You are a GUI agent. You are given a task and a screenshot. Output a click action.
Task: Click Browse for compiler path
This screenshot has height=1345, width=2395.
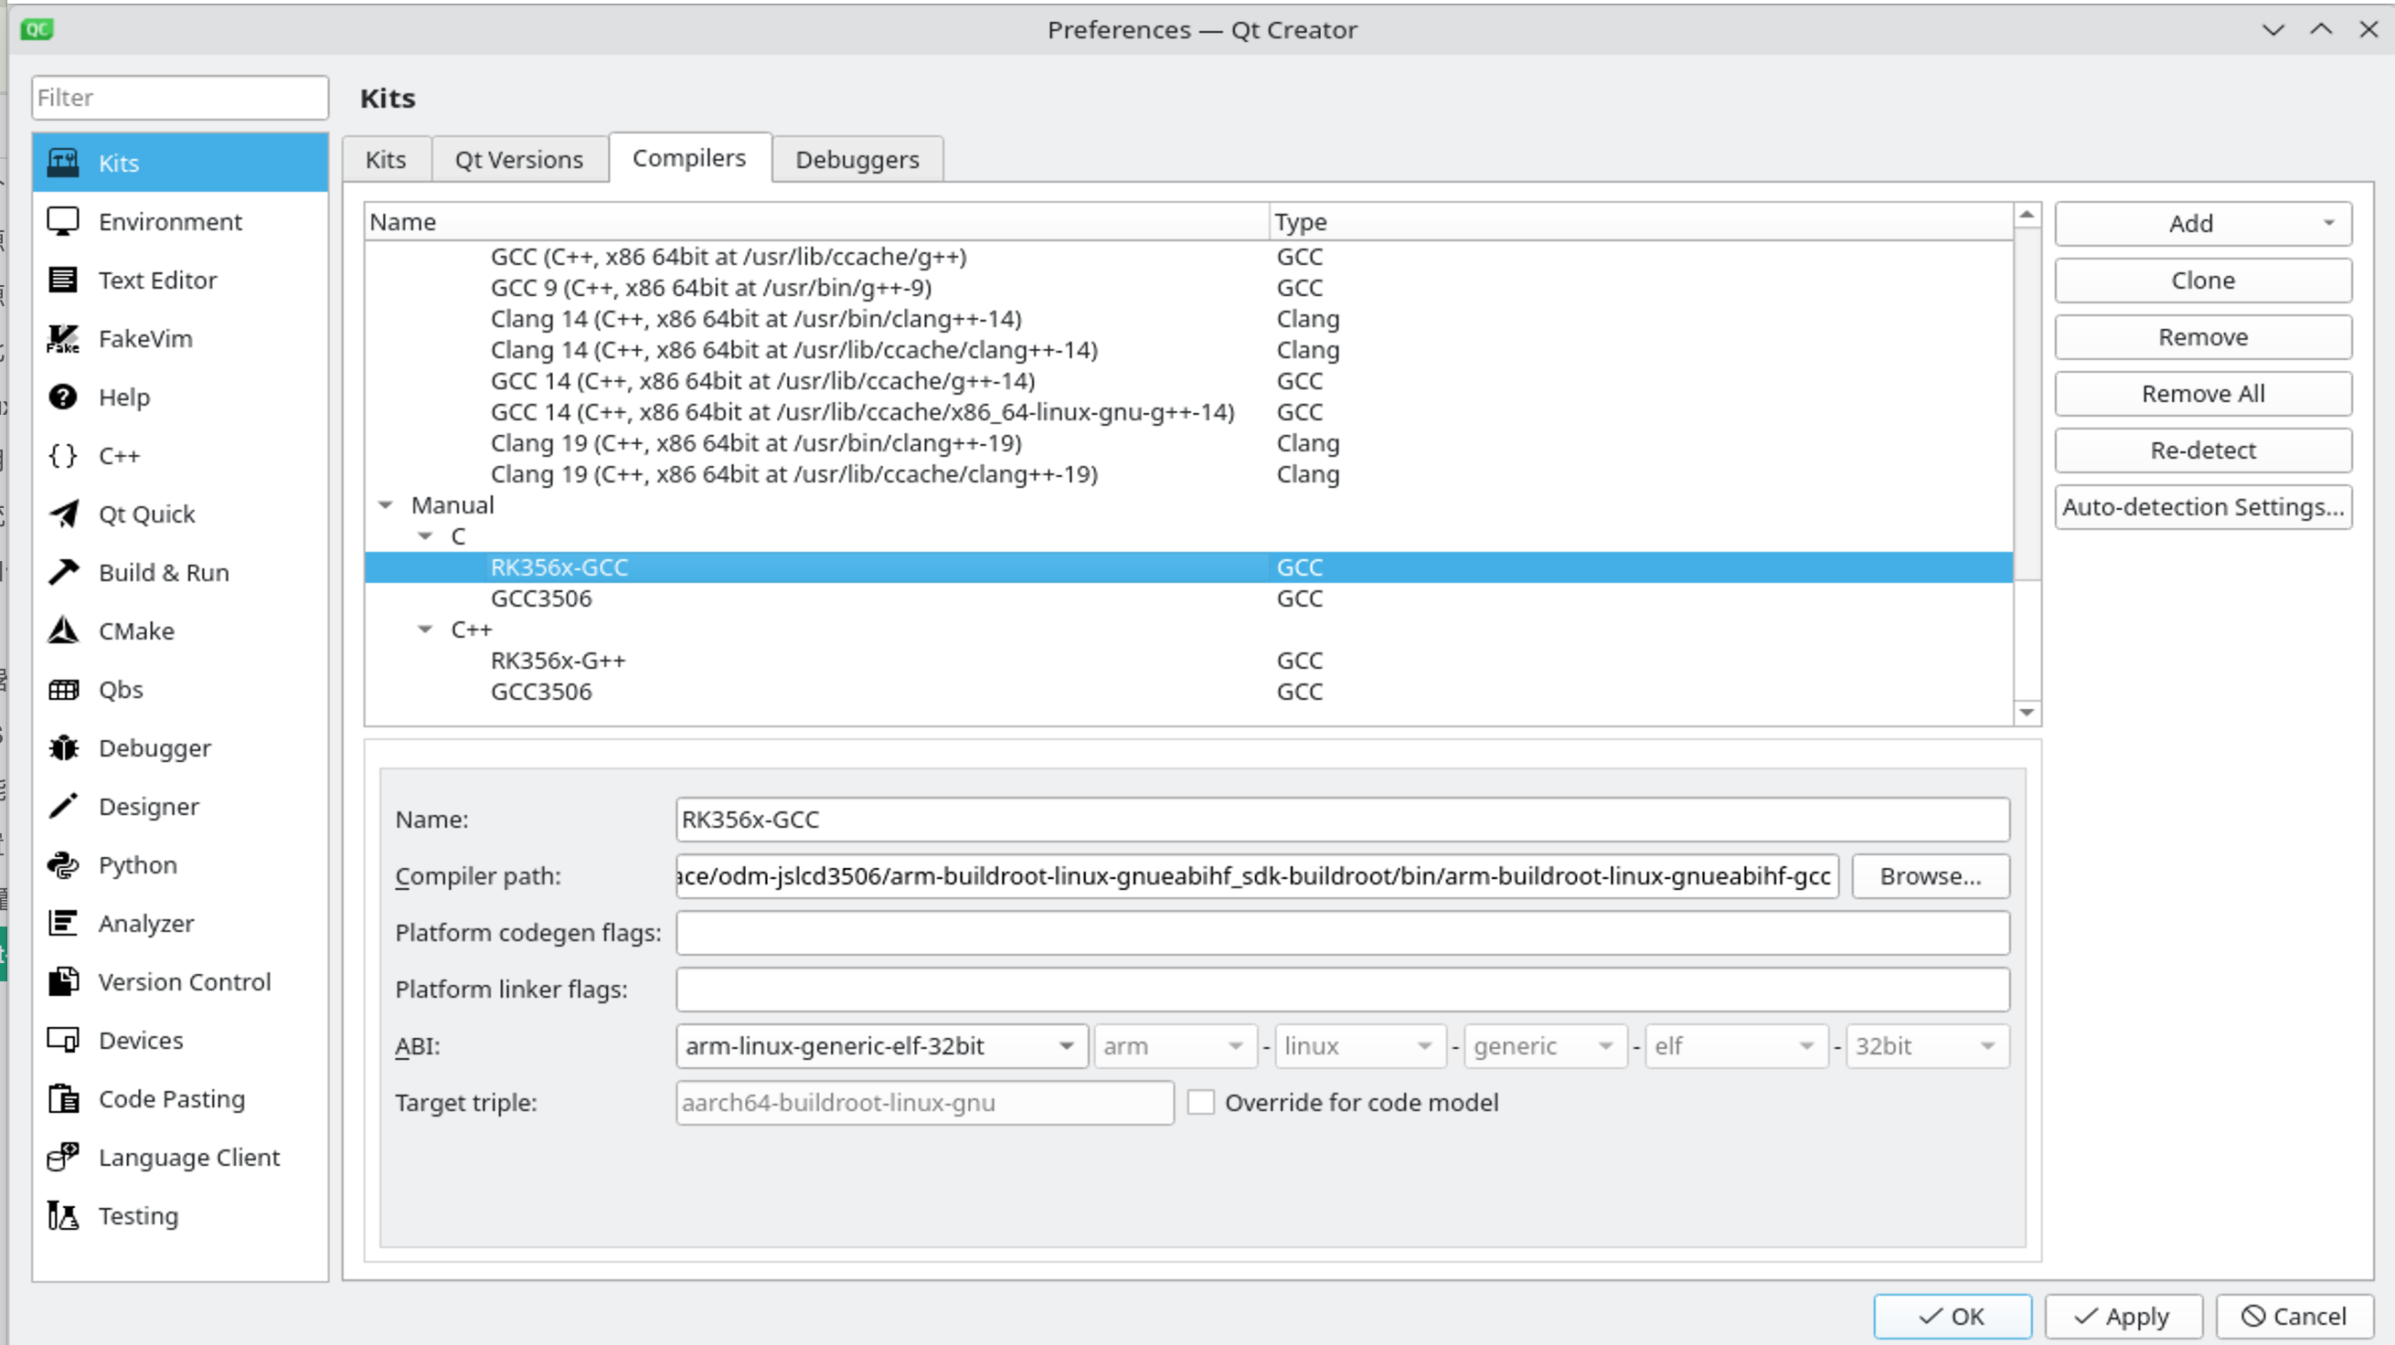coord(1930,876)
